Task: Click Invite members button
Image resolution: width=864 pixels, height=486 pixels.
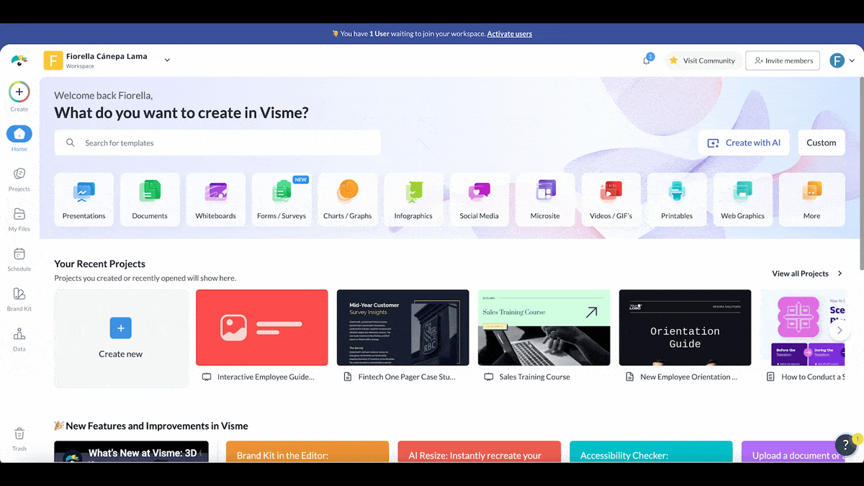Action: pyautogui.click(x=783, y=60)
